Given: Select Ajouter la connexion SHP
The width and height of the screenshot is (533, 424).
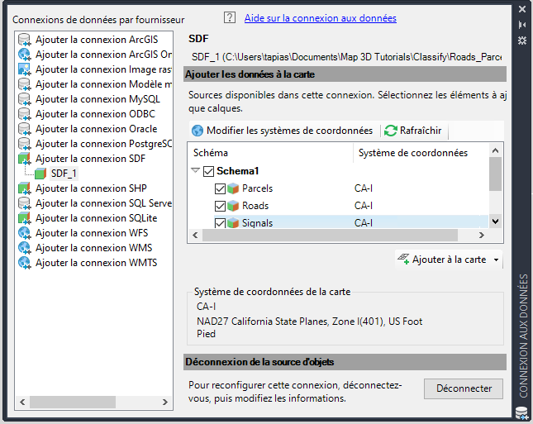Looking at the screenshot, I should (x=91, y=188).
